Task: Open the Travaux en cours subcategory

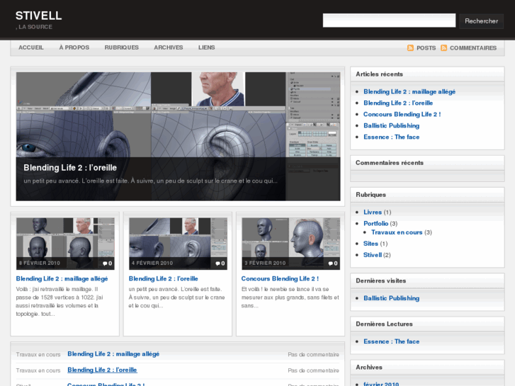Action: [397, 232]
